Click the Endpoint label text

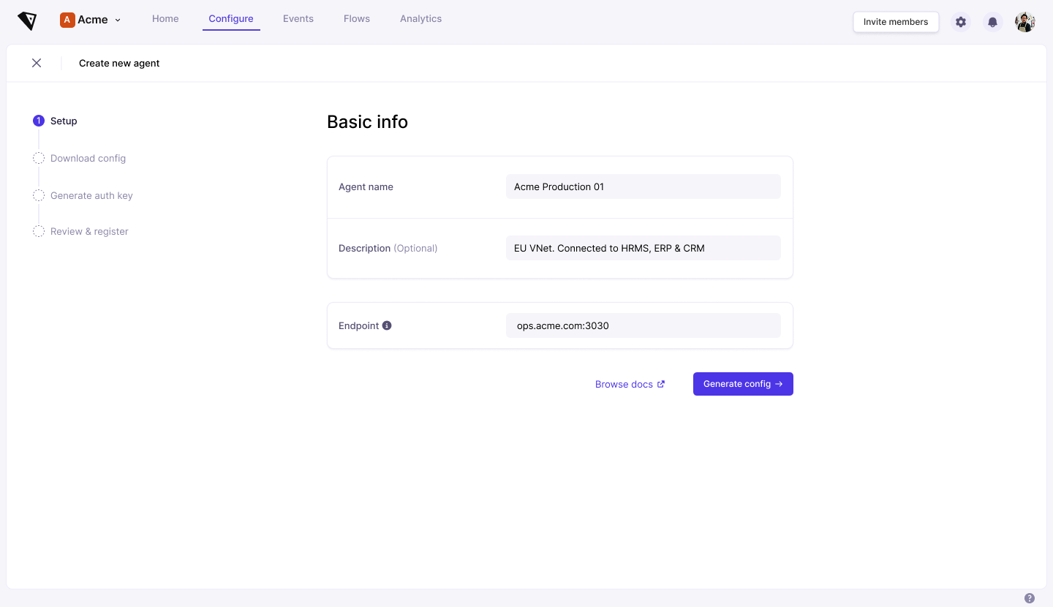click(358, 325)
